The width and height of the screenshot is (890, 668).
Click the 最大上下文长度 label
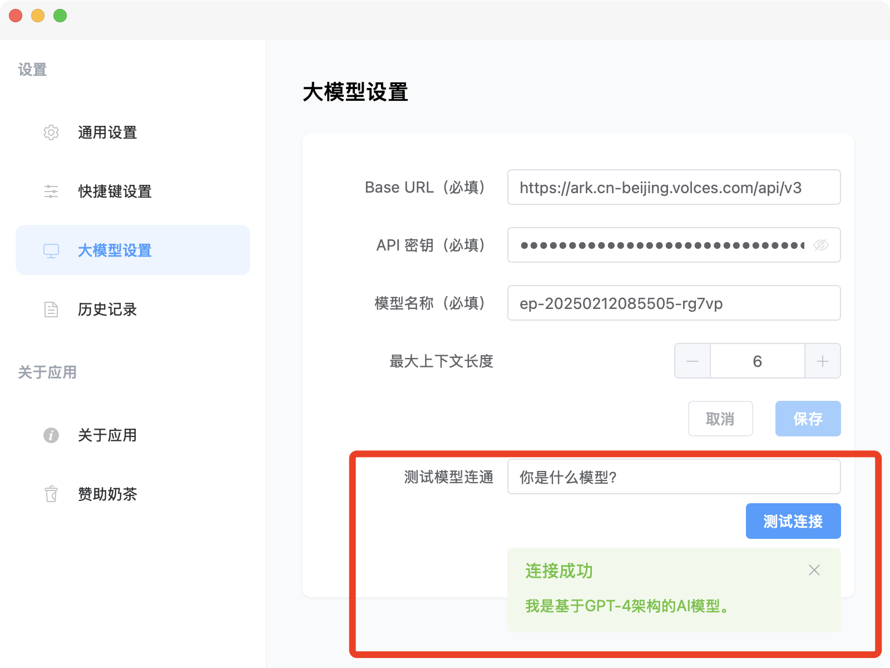442,361
